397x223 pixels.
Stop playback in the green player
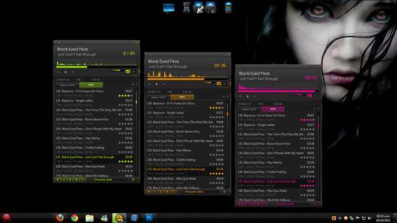[x=66, y=72]
